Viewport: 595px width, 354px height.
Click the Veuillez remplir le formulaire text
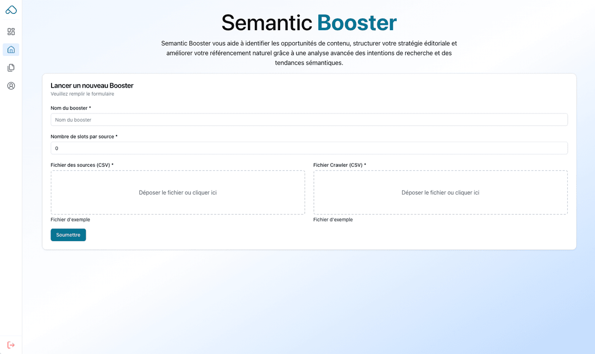pos(82,94)
